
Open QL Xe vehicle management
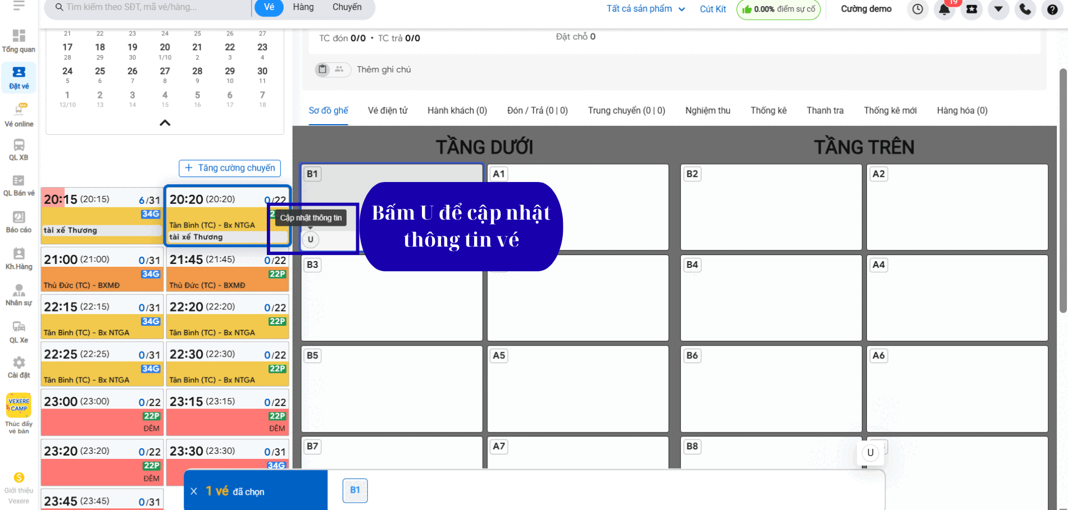tap(19, 331)
